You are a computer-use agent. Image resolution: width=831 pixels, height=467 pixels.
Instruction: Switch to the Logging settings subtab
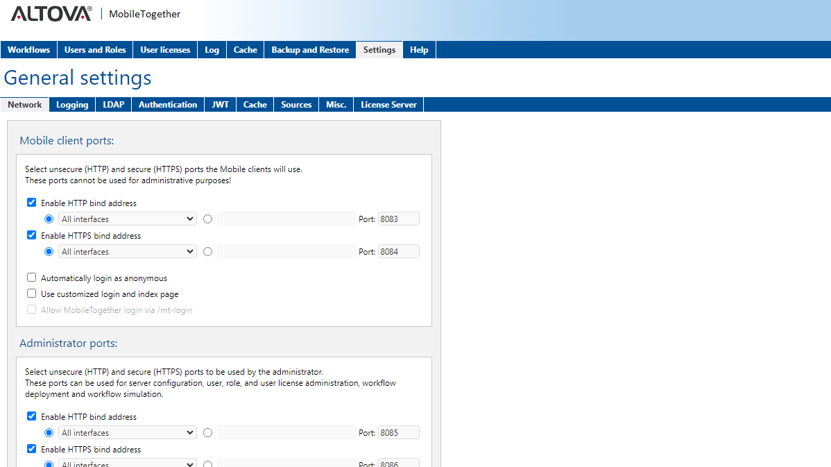point(72,105)
